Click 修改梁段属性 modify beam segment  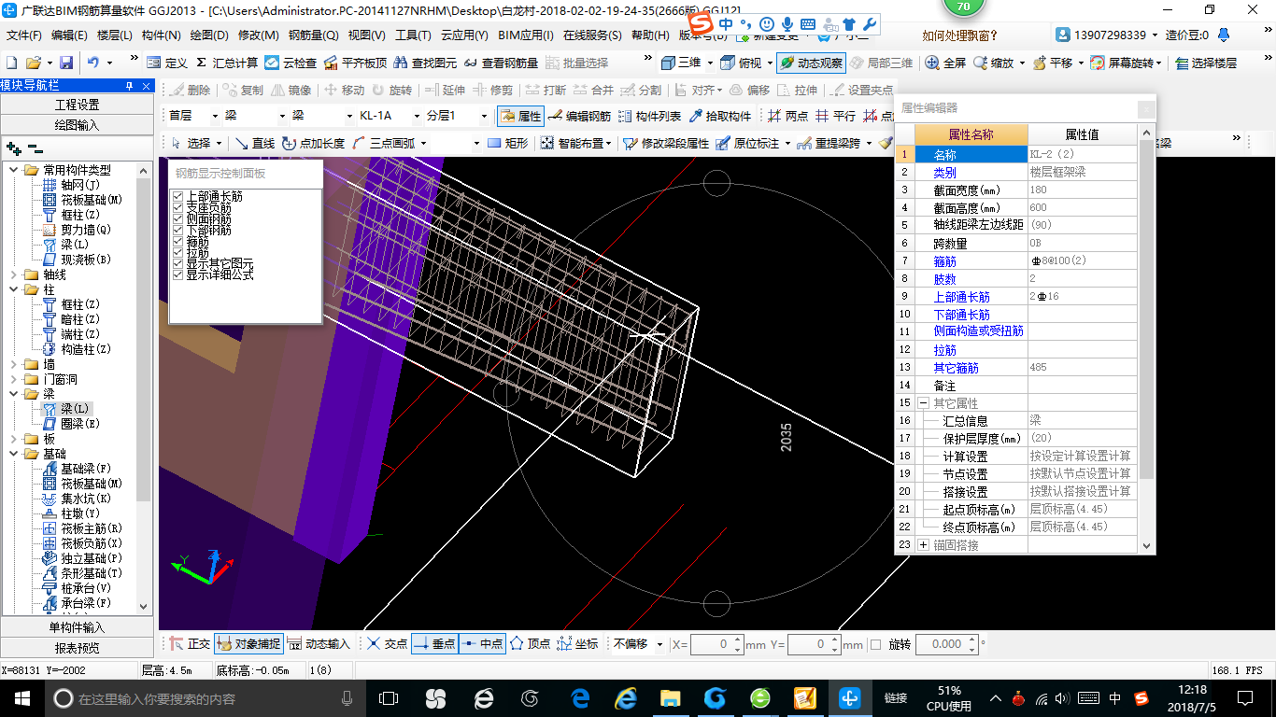pos(666,143)
